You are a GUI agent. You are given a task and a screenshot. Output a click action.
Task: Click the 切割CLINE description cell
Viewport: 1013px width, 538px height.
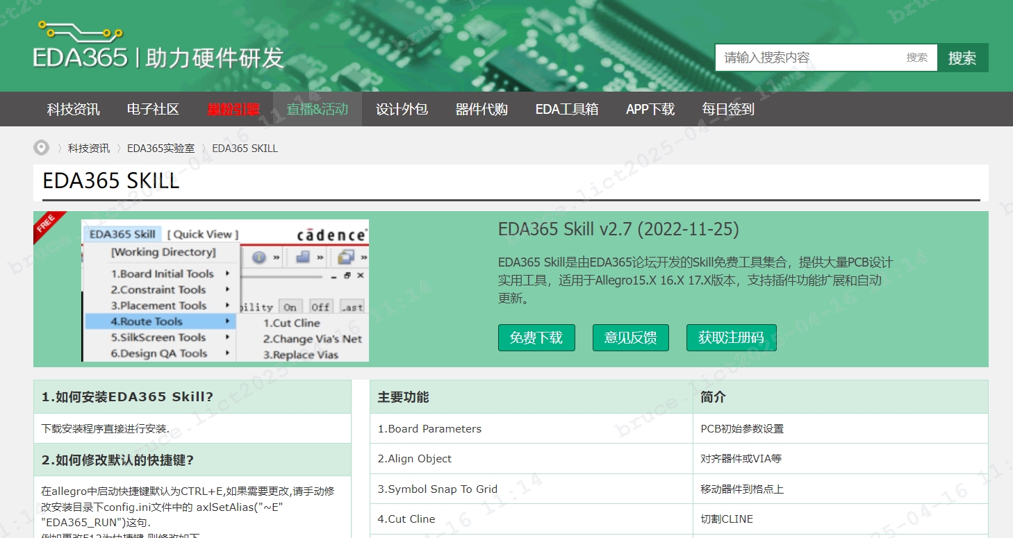(x=841, y=519)
